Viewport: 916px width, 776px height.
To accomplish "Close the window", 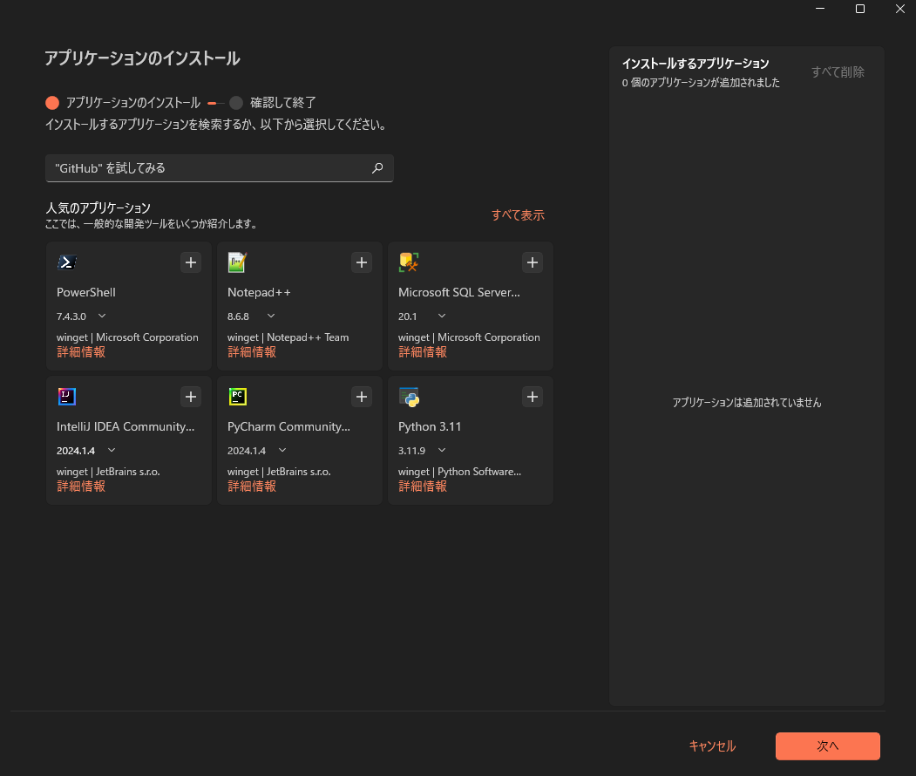I will [x=899, y=9].
